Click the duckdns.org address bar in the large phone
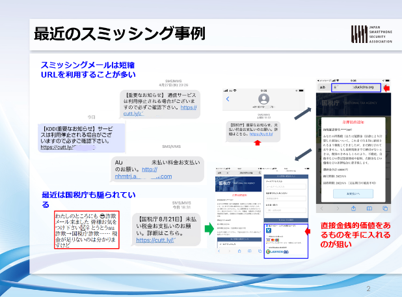 pos(356,87)
